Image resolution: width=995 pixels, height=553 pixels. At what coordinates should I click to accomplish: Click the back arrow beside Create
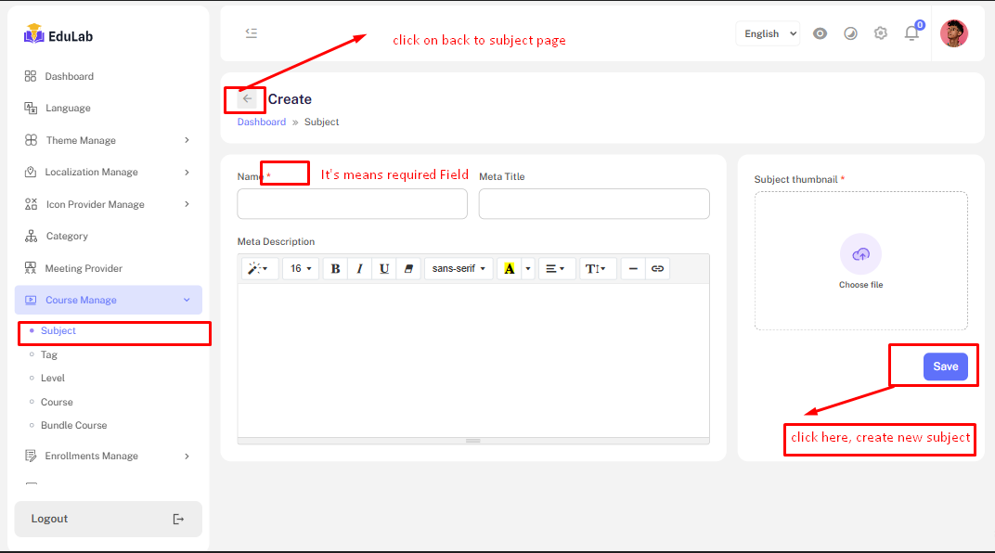pyautogui.click(x=247, y=98)
